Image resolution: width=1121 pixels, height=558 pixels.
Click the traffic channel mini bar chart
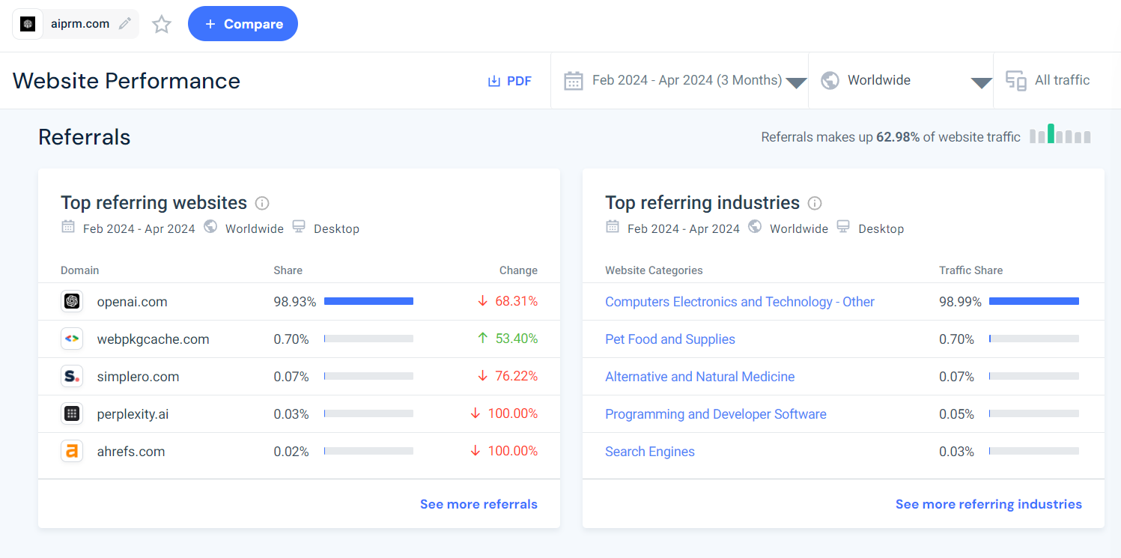tap(1060, 135)
